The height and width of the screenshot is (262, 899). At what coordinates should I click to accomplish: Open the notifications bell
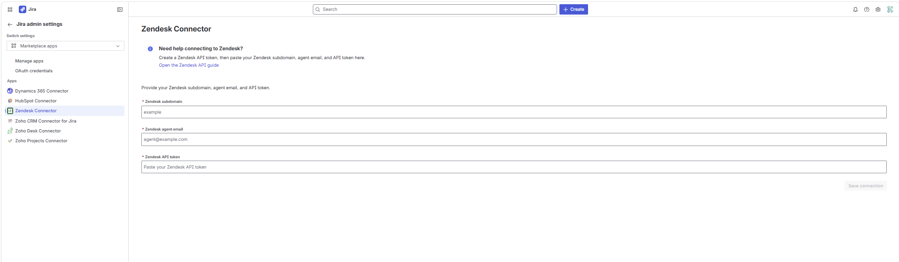pos(855,9)
